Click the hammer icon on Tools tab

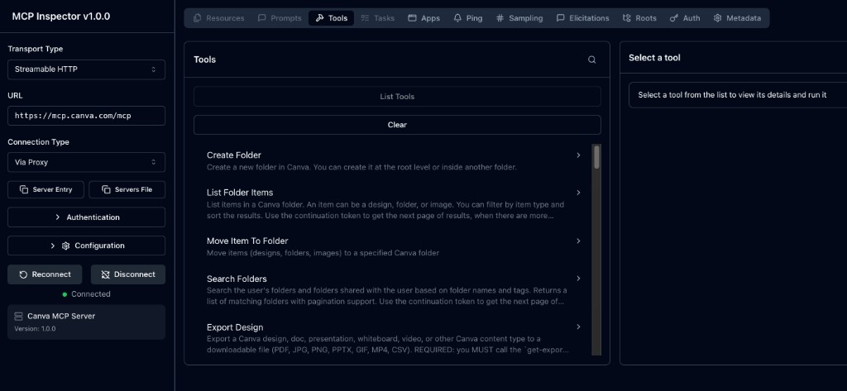tap(320, 18)
